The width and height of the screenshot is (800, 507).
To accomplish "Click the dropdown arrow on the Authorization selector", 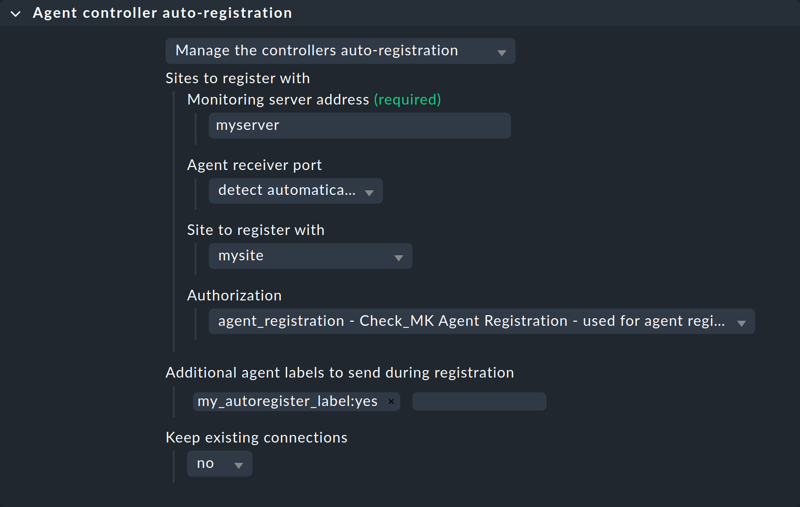I will point(742,321).
